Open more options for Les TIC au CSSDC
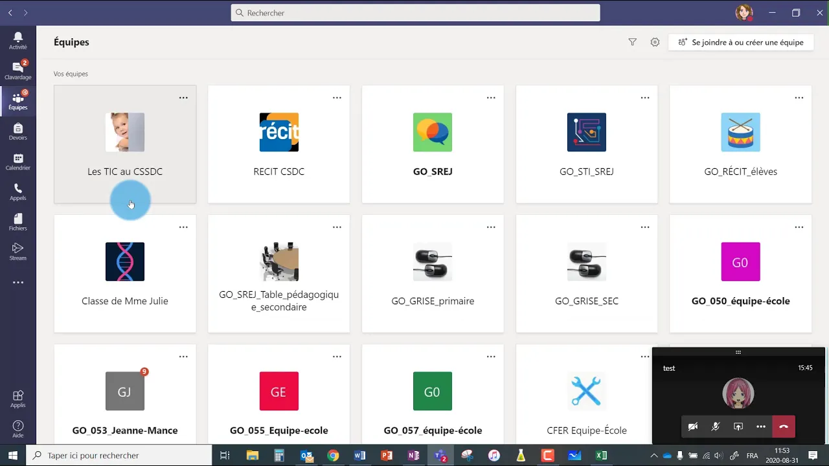The height and width of the screenshot is (466, 829). click(183, 98)
